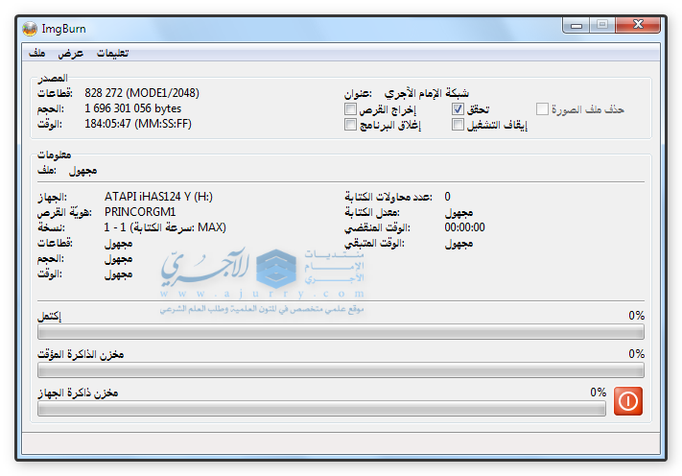682x476 pixels.
Task: Open the ملف menu
Action: coord(37,53)
